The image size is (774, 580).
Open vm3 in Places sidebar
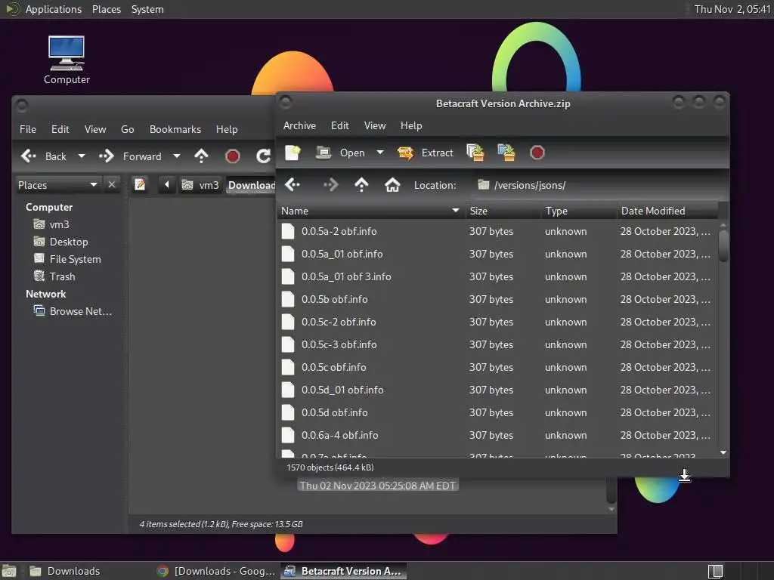(51, 224)
